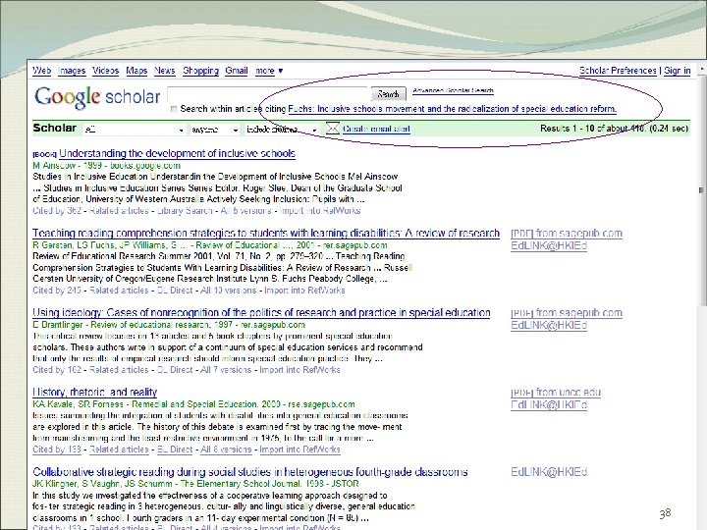Click the Search button
The width and height of the screenshot is (707, 530).
coord(388,94)
